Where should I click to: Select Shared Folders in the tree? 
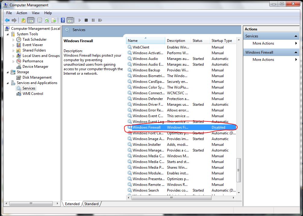point(34,50)
